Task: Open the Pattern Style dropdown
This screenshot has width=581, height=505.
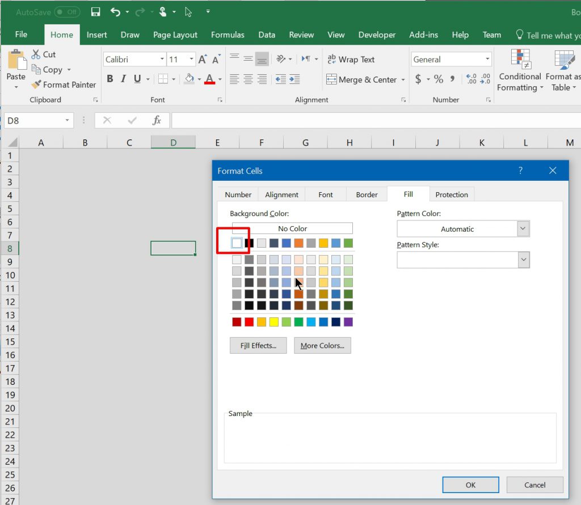Action: click(523, 260)
